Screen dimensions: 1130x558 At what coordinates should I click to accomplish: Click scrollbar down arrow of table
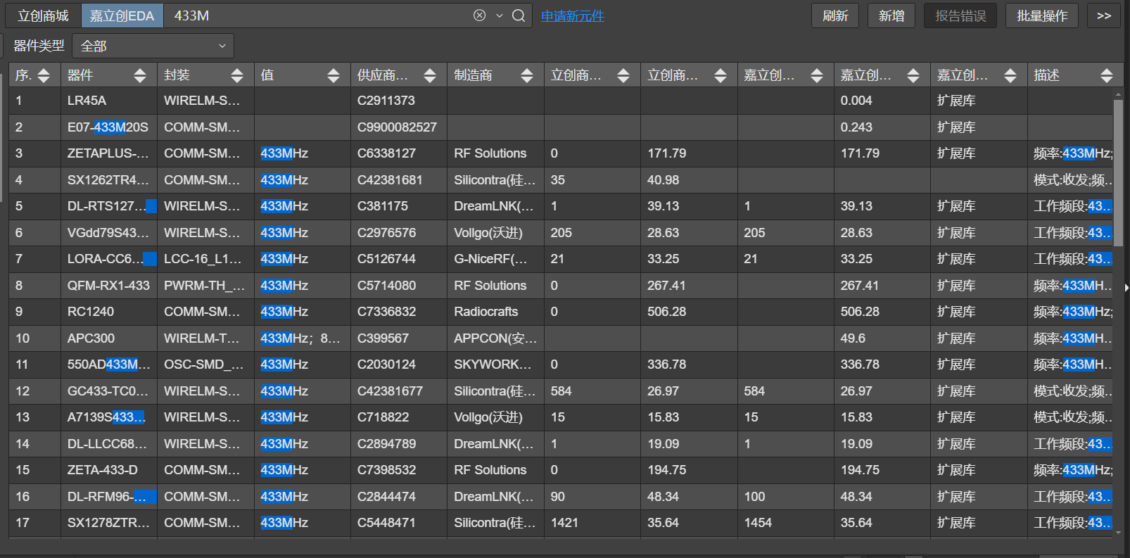pos(1118,533)
